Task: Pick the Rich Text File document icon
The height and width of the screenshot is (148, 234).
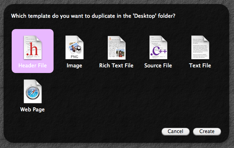Action: (116, 48)
